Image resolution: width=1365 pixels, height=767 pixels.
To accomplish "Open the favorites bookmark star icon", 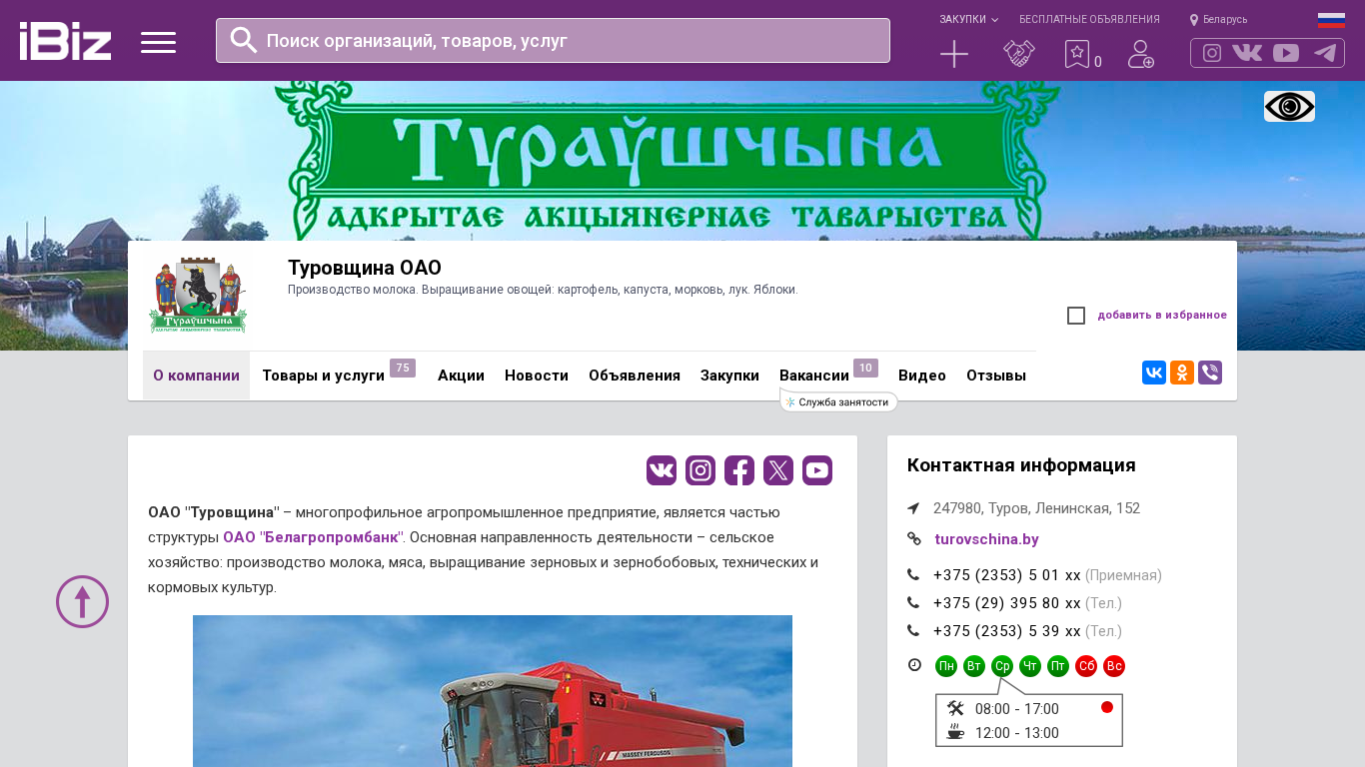I will click(x=1076, y=54).
